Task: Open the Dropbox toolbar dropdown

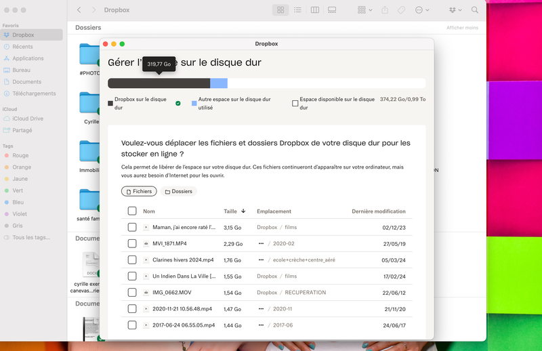Action: point(455,10)
